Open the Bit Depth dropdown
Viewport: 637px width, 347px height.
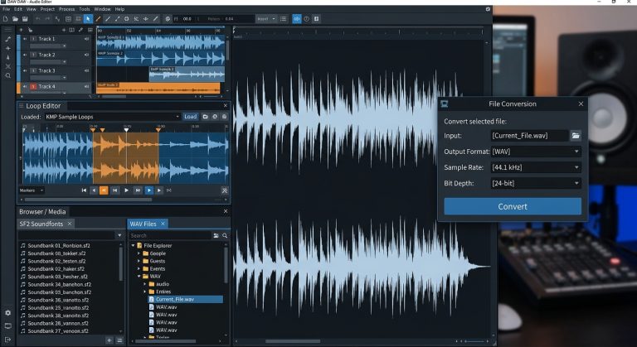(x=536, y=183)
